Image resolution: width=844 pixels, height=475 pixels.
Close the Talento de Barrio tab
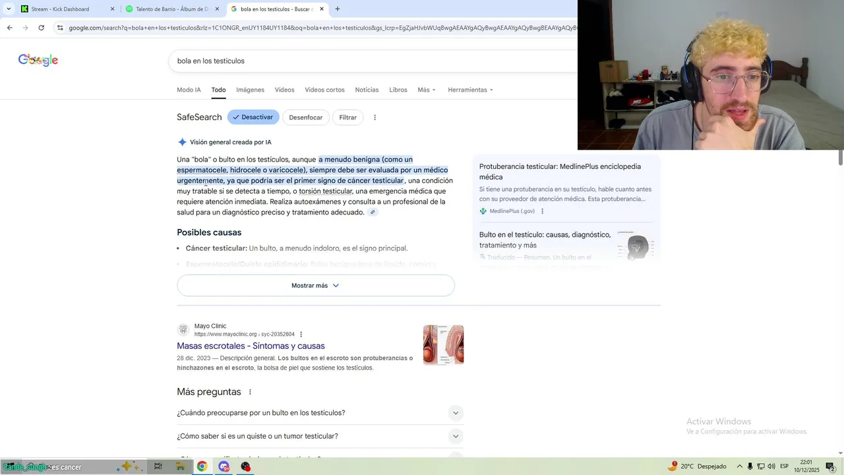tap(217, 9)
